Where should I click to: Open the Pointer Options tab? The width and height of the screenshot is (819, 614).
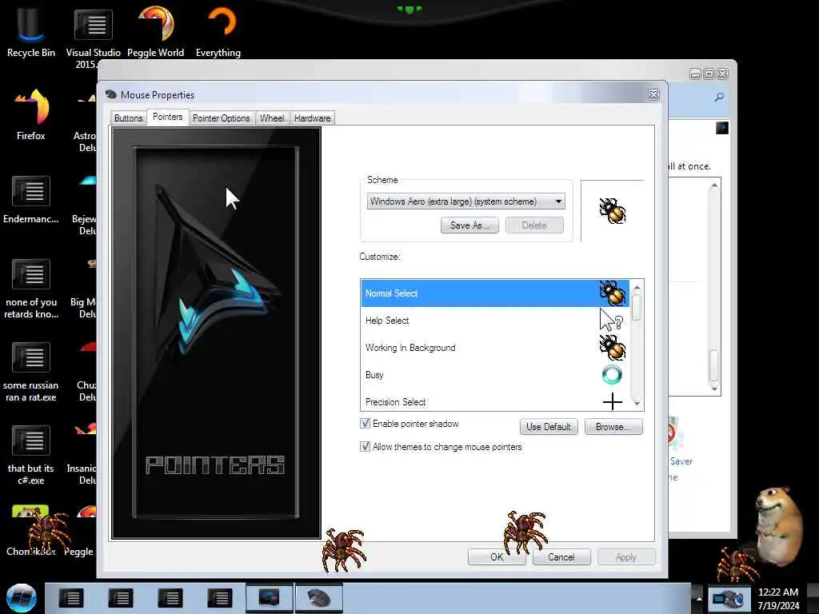point(221,118)
